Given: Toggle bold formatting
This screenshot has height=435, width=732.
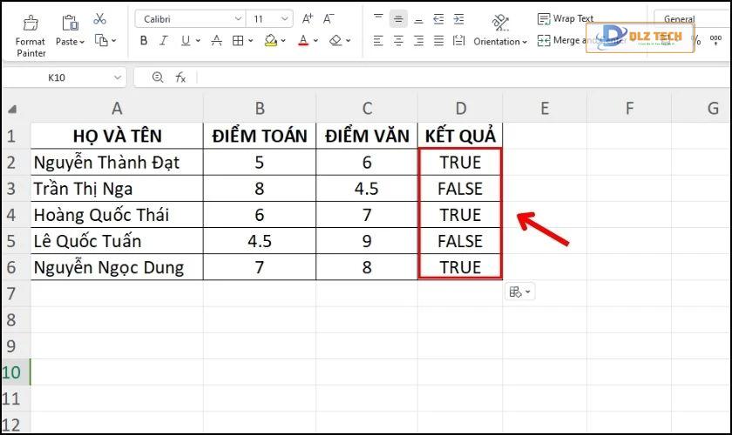Looking at the screenshot, I should (x=144, y=41).
